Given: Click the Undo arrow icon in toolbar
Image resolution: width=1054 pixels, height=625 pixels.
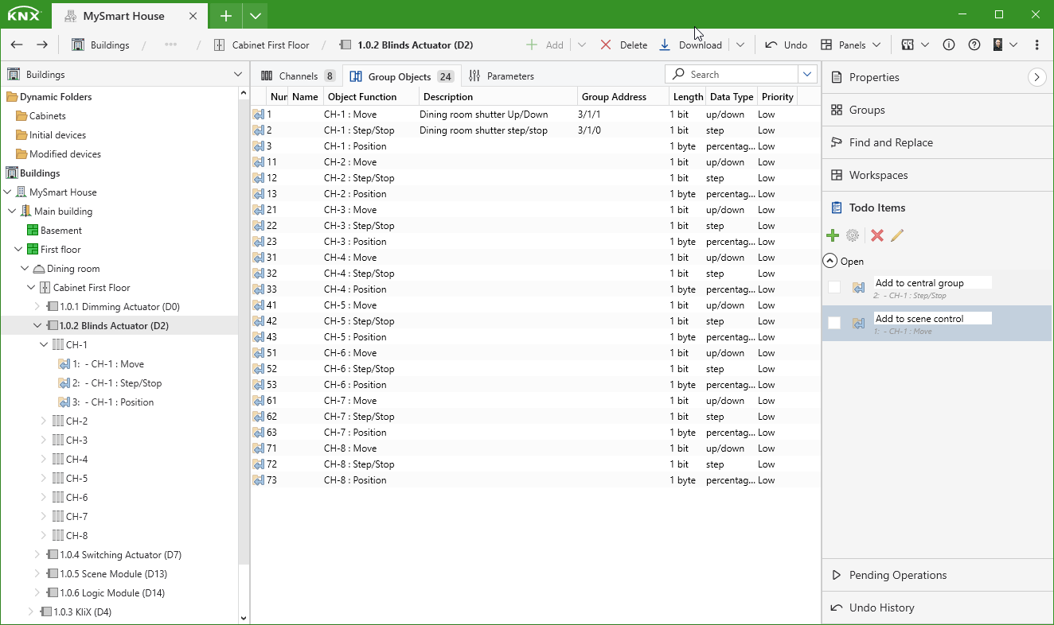Looking at the screenshot, I should coord(771,45).
